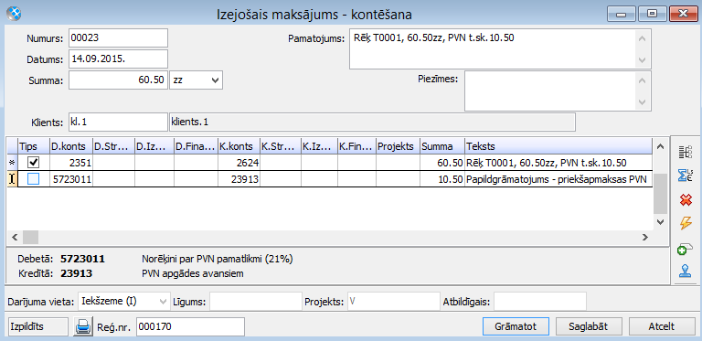
Task: Click the Piezīmes scroll up arrow
Action: (642, 80)
